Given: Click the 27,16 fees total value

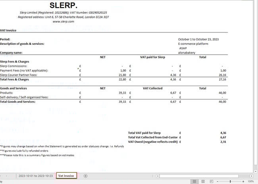Looking at the screenshot, I should pos(222,79).
